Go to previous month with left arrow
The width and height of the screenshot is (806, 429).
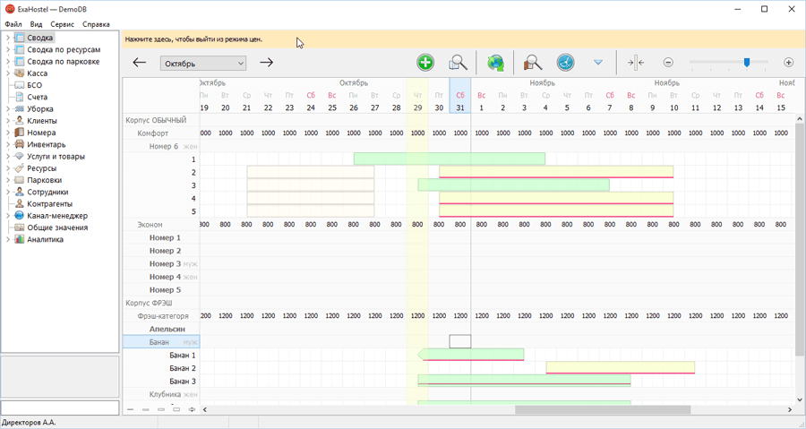(x=140, y=63)
